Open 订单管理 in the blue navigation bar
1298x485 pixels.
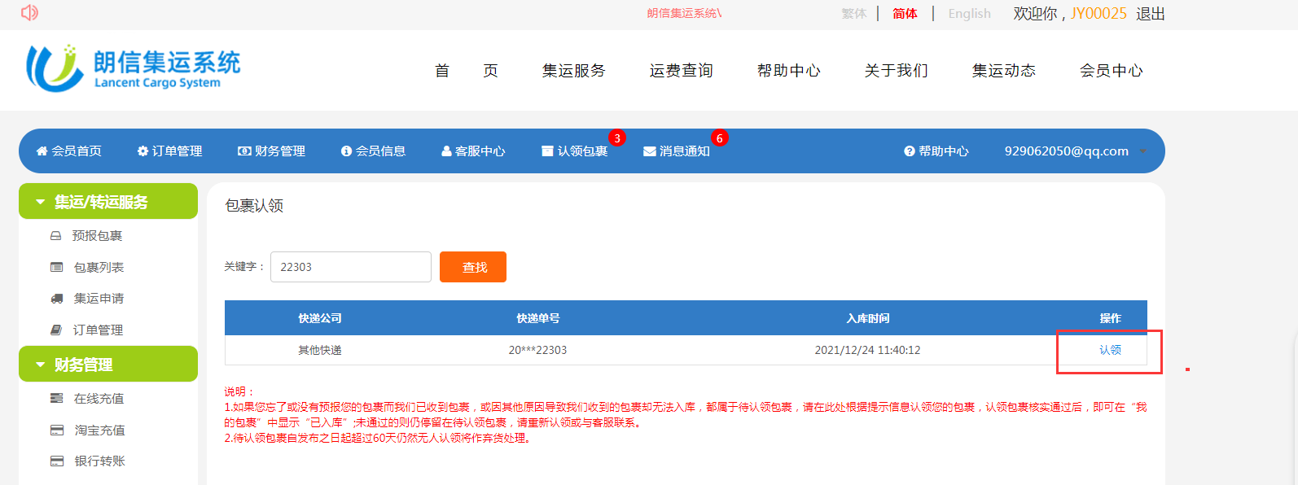click(x=169, y=151)
